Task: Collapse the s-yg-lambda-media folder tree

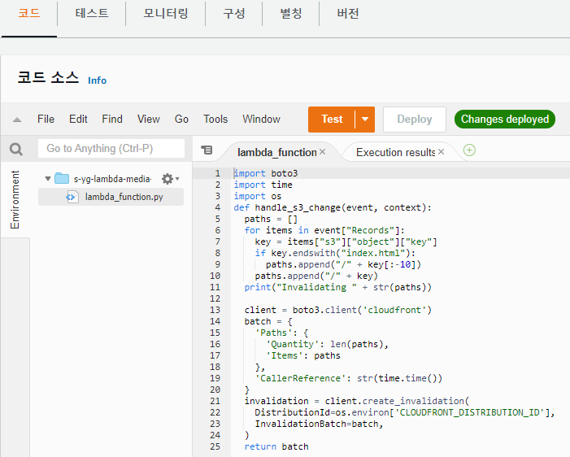Action: pos(48,179)
